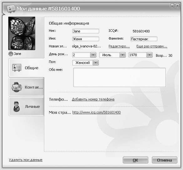Minimize the Мои данные window

pos(172,6)
